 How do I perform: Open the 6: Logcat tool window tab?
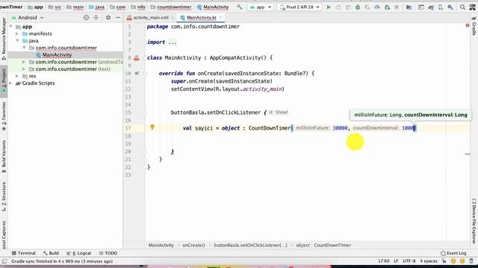click(79, 253)
